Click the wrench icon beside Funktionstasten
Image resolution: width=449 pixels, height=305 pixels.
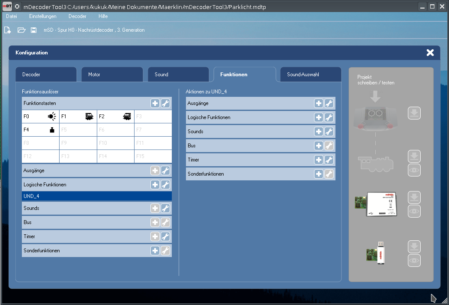tap(165, 103)
